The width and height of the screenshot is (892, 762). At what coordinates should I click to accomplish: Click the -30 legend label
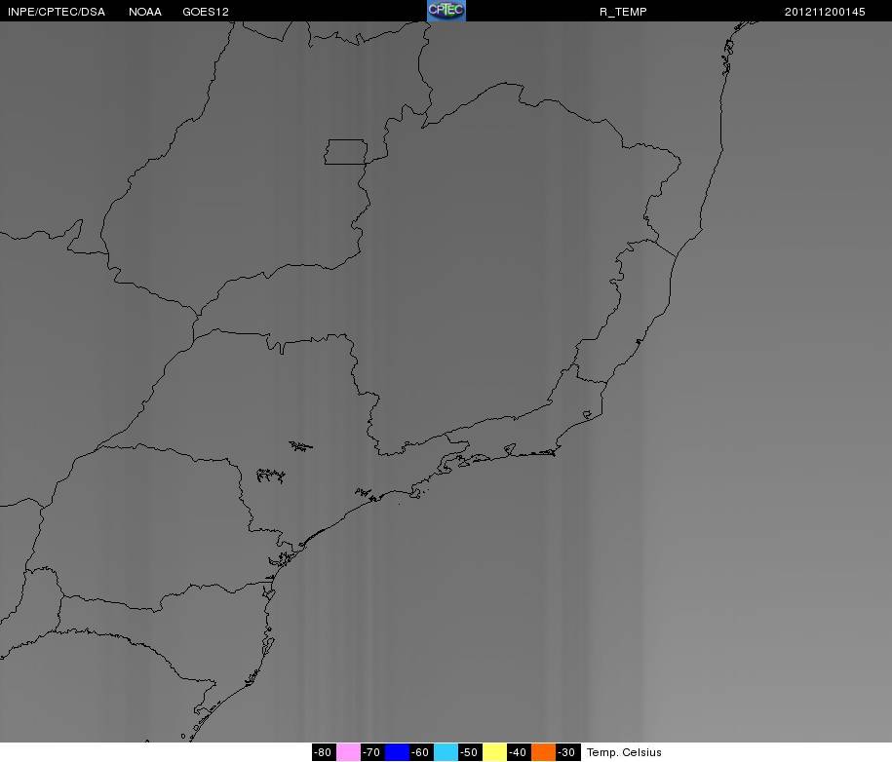coord(567,752)
